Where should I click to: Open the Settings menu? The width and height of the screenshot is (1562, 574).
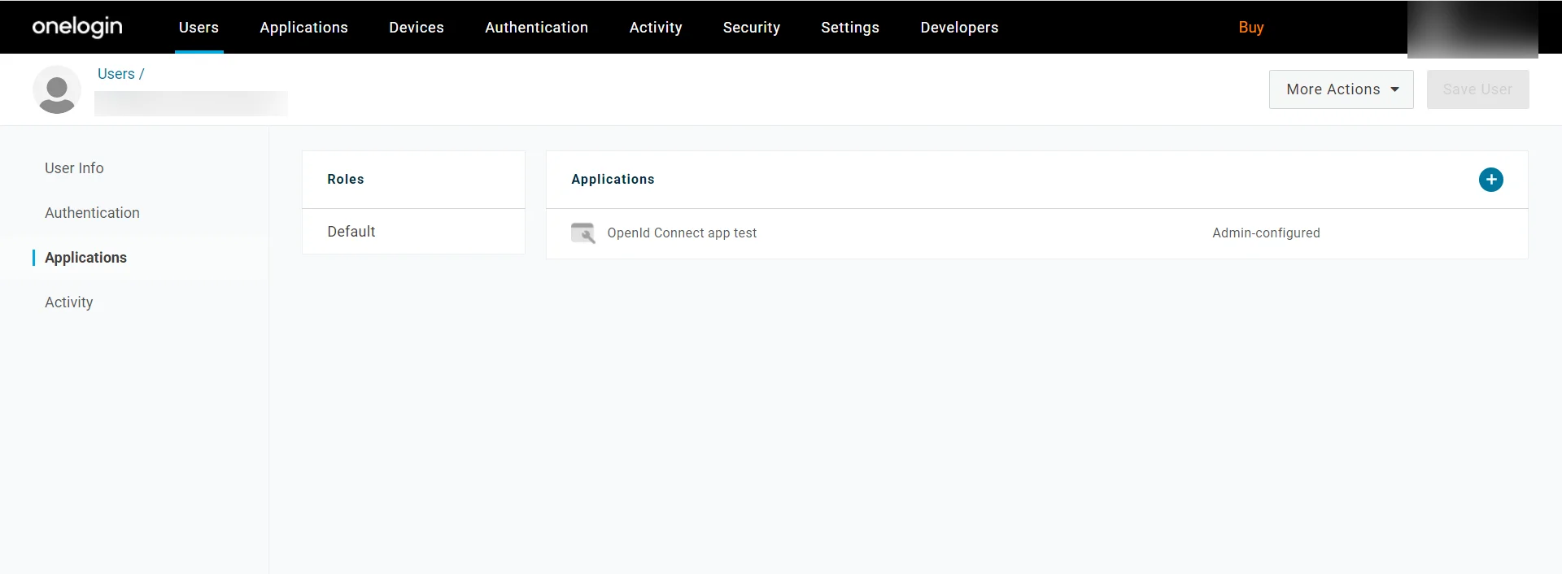pyautogui.click(x=849, y=28)
